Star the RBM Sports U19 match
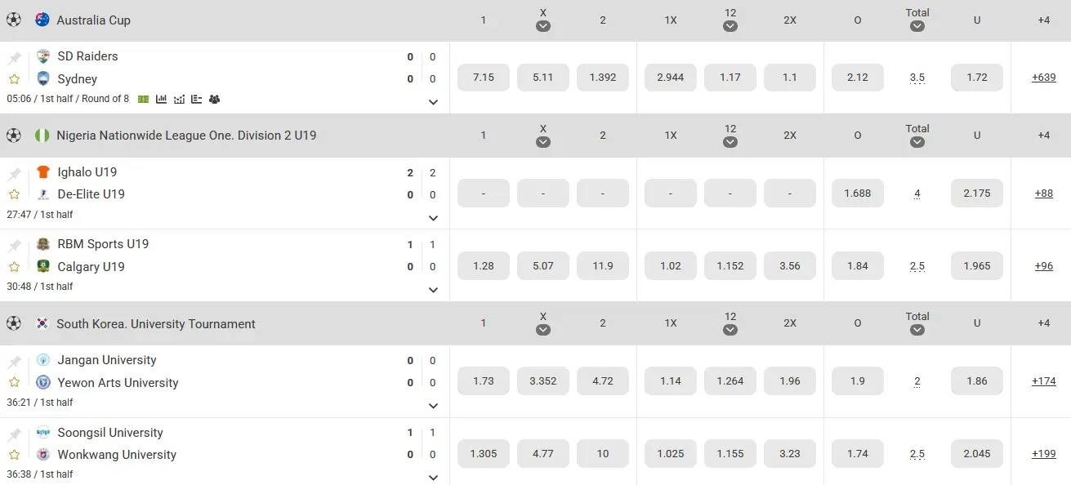 click(x=15, y=267)
